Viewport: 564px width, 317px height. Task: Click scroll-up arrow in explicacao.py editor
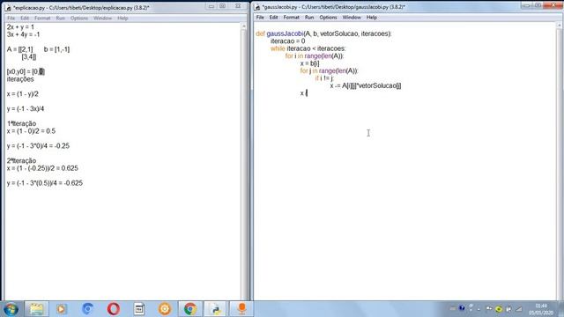(x=244, y=26)
